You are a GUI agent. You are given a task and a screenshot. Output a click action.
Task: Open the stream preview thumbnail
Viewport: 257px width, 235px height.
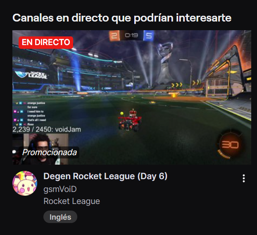click(132, 97)
